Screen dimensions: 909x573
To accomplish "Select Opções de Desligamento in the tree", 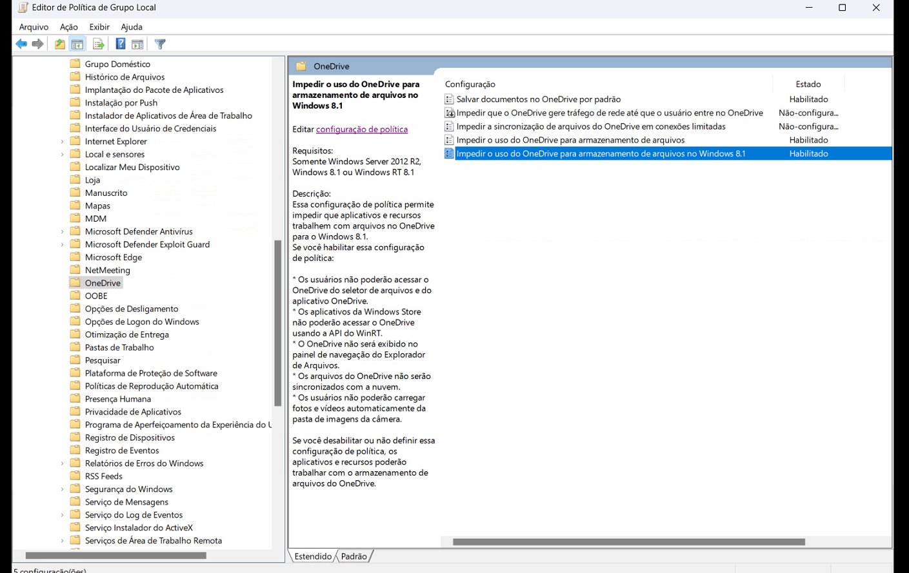I will (x=132, y=309).
